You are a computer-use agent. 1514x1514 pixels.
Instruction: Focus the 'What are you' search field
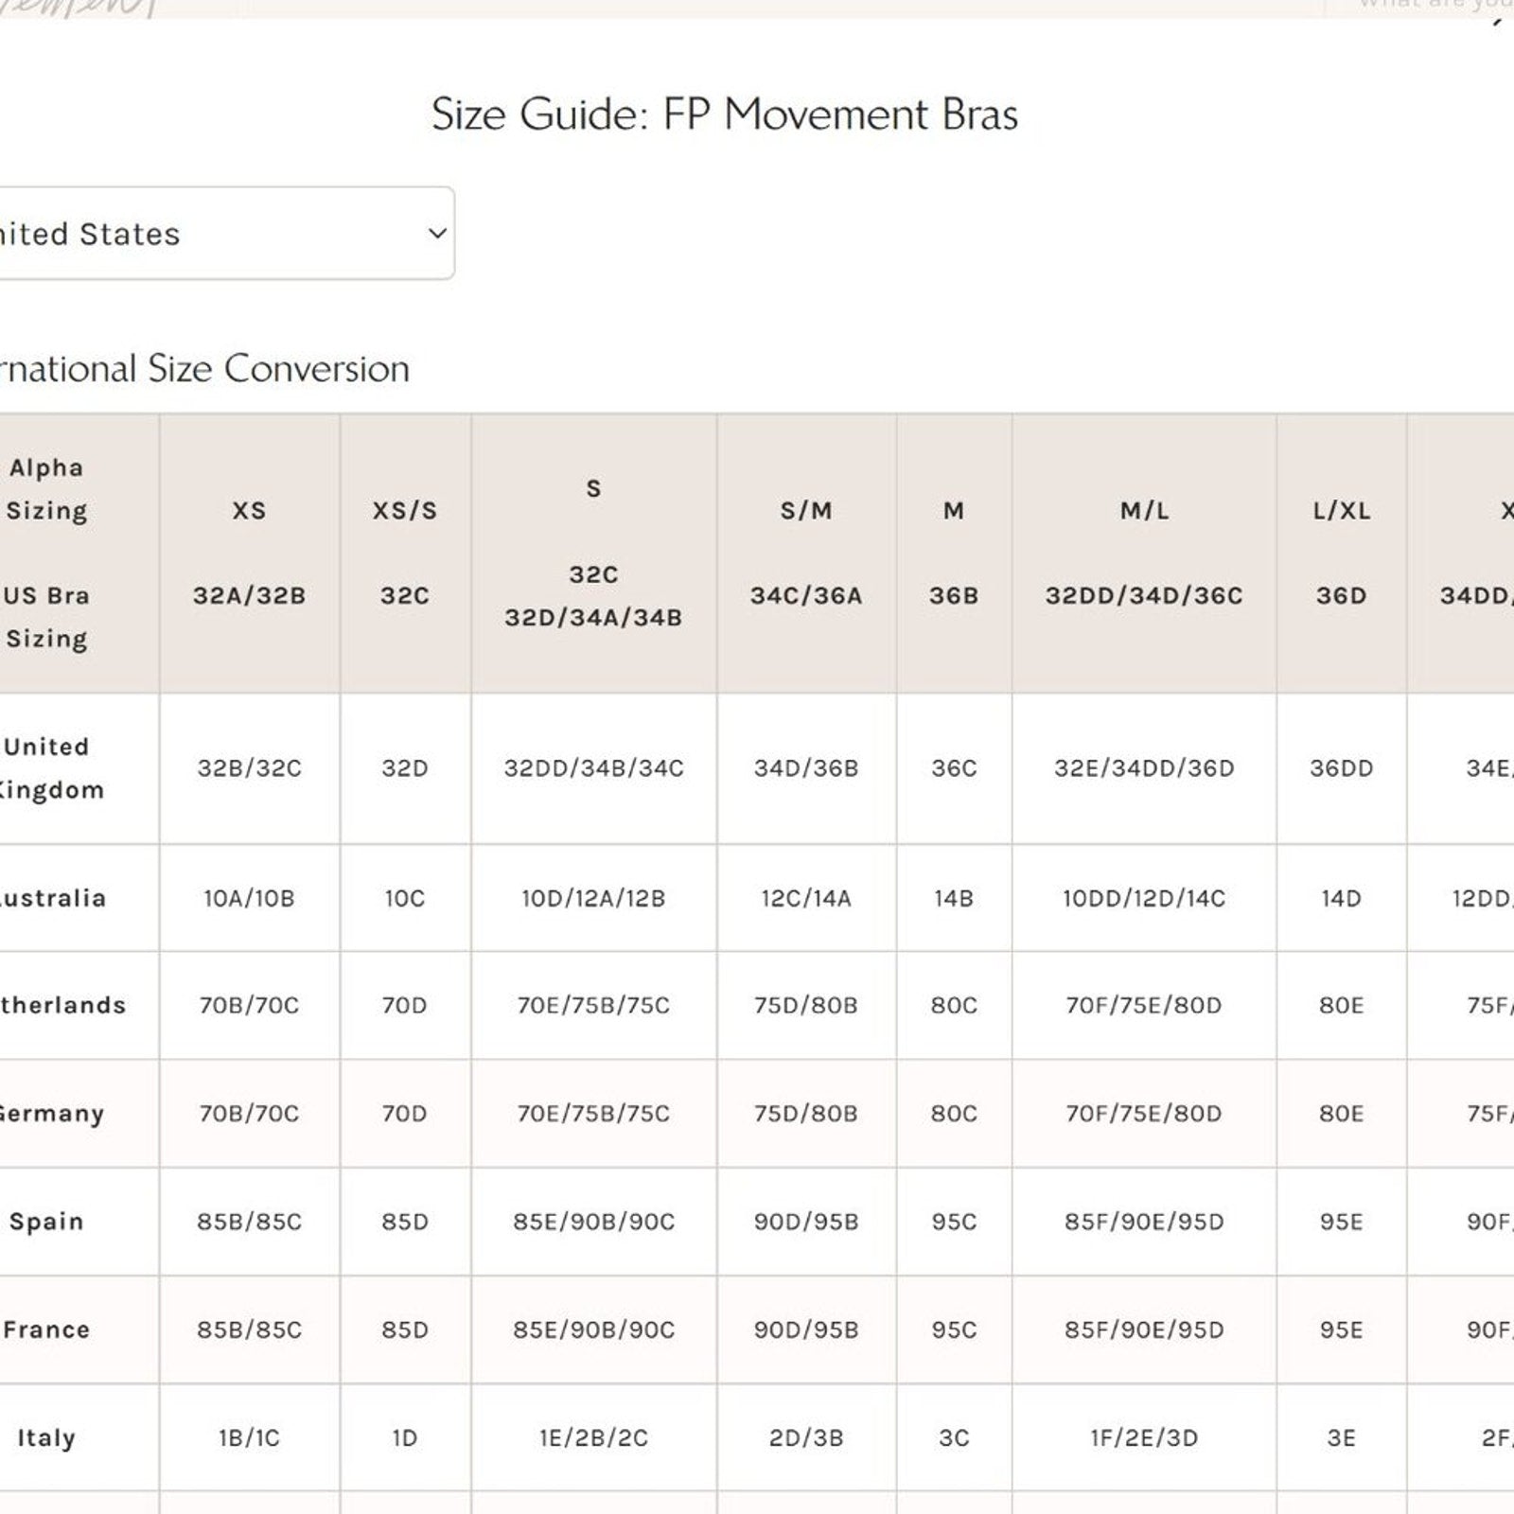tap(1429, 6)
